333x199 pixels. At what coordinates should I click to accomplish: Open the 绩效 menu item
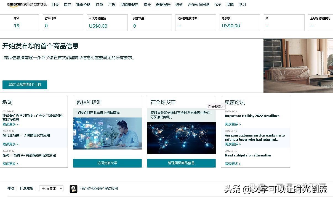[179, 5]
